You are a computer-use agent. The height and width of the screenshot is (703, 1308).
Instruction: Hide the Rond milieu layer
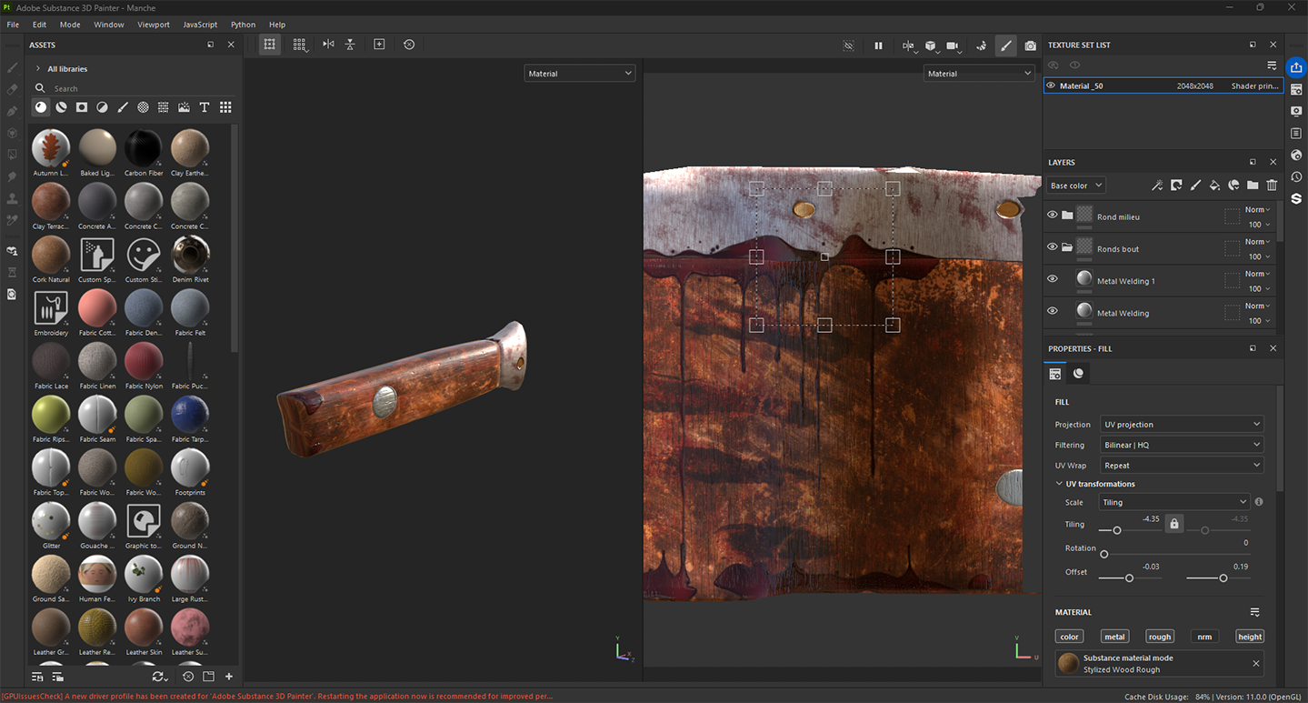click(1053, 216)
